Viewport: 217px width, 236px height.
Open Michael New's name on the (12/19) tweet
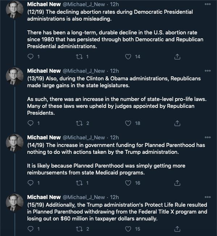[43, 4]
